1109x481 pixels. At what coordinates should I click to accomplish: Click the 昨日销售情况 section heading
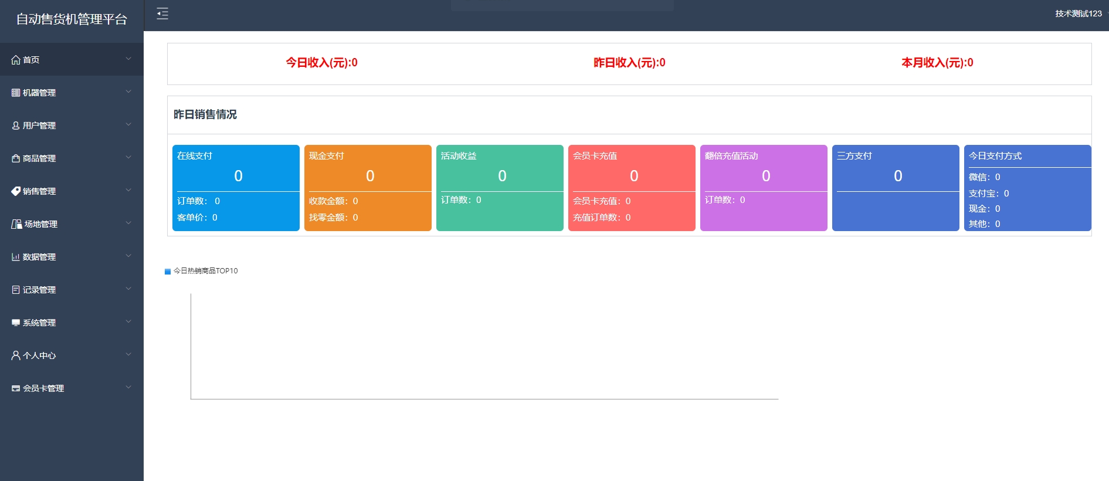click(205, 114)
